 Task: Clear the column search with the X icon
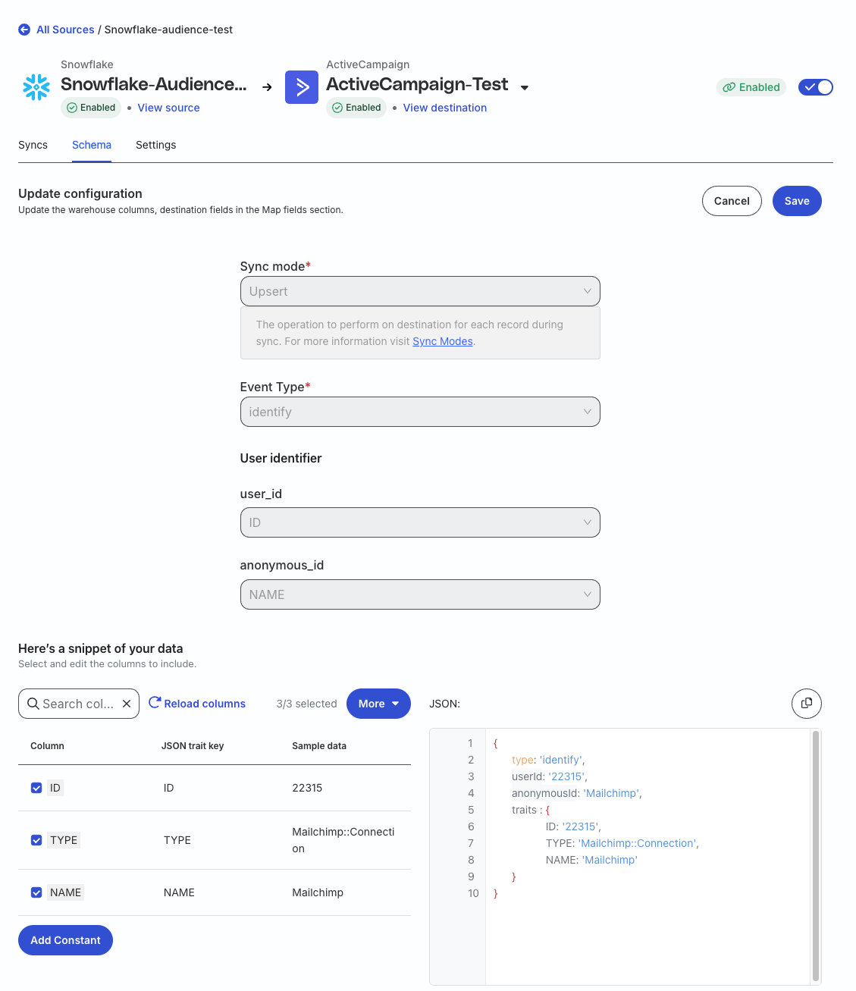(127, 704)
